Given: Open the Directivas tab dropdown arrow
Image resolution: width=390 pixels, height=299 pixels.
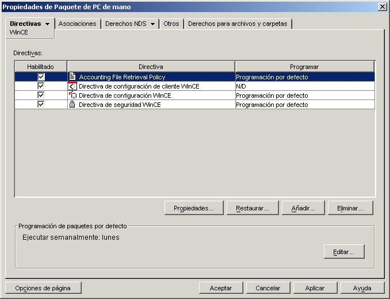Looking at the screenshot, I should pos(47,24).
